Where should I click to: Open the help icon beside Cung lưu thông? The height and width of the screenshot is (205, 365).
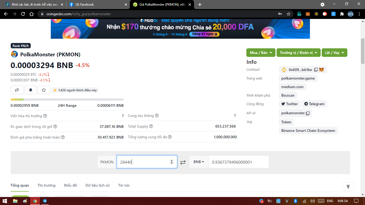157,116
